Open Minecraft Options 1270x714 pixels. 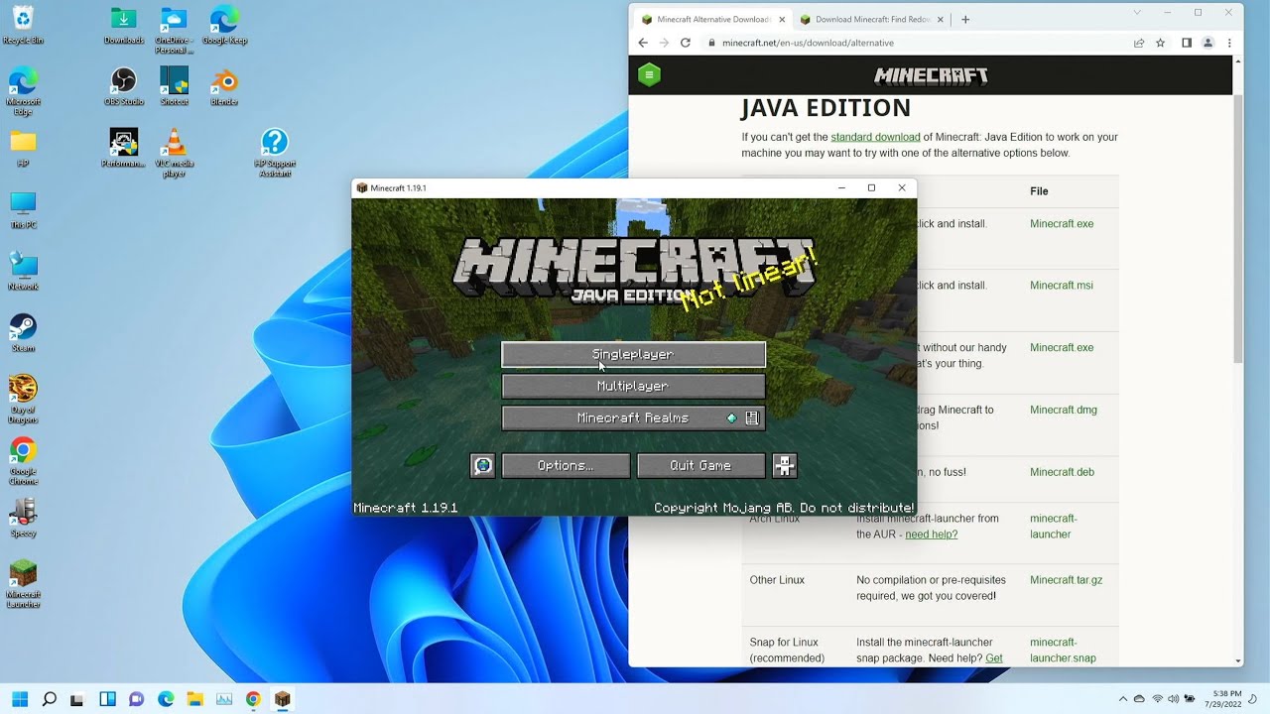pos(566,465)
